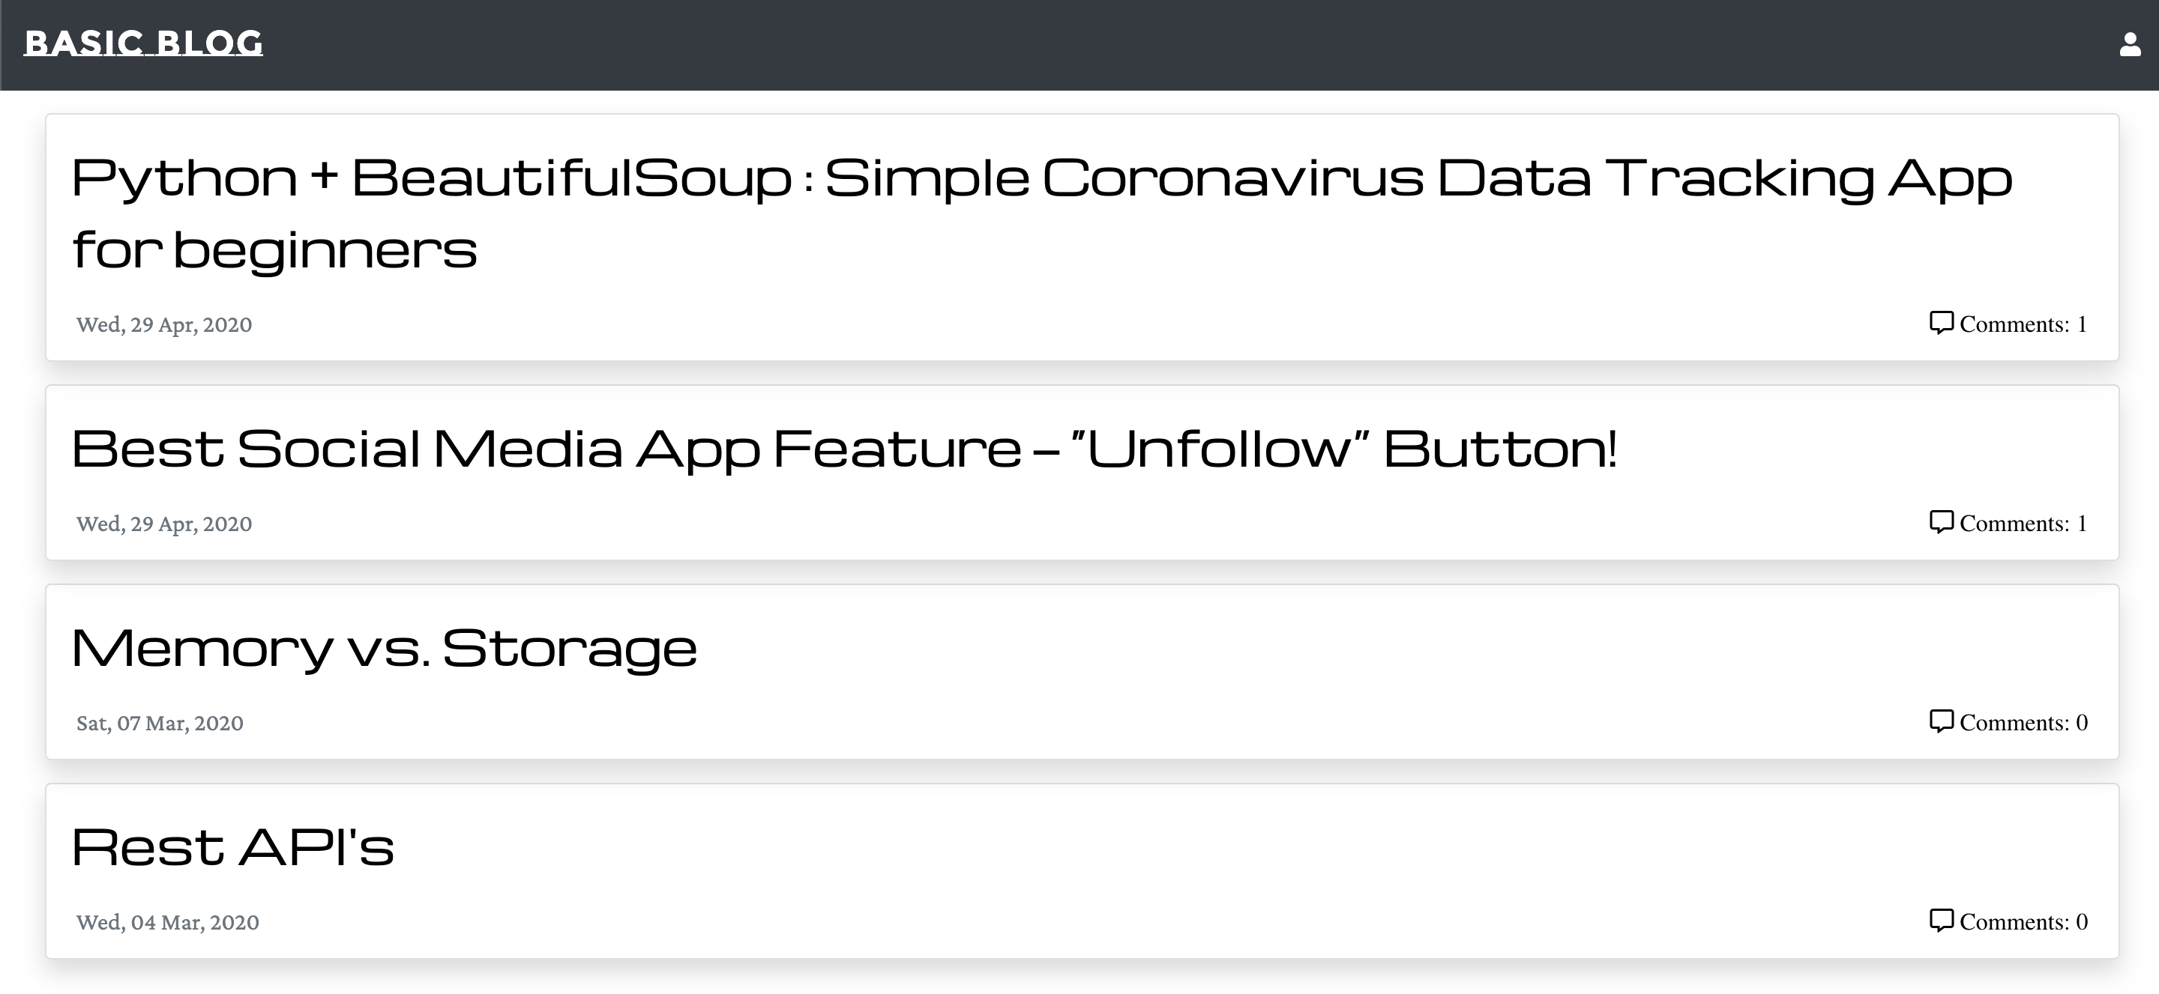Viewport: 2159px width, 994px height.
Task: Click the "for beginners" second line of the first title
Action: coord(275,250)
